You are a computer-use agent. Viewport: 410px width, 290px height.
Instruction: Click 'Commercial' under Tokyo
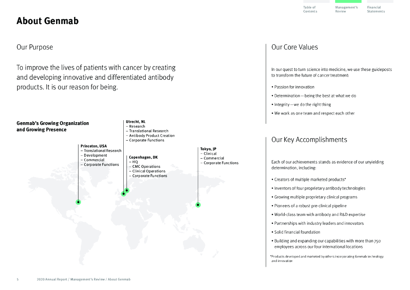pyautogui.click(x=212, y=158)
